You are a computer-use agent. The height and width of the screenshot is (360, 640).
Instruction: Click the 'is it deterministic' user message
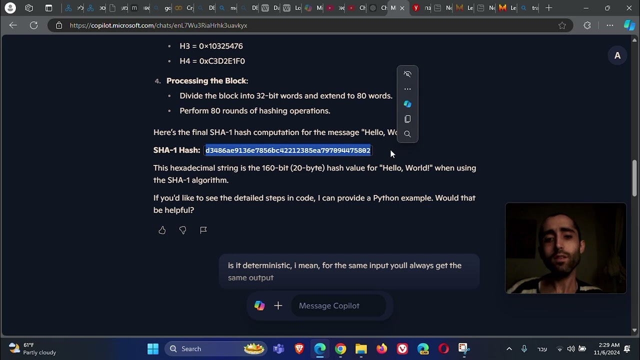349,271
